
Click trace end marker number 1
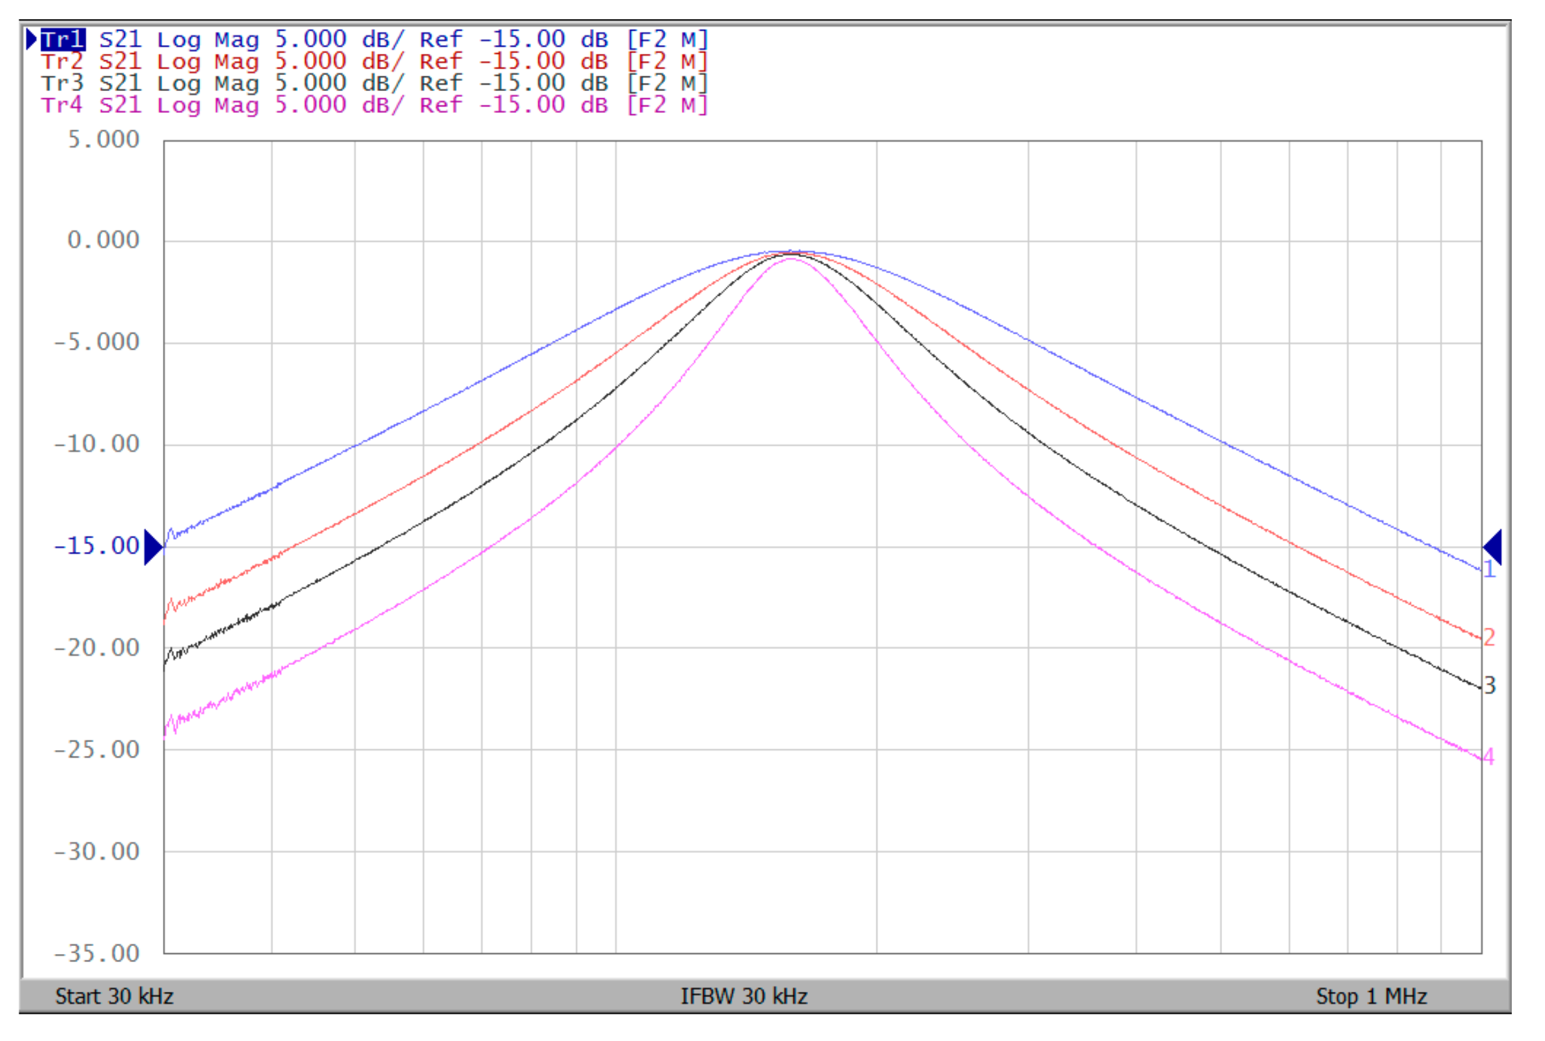(1489, 569)
